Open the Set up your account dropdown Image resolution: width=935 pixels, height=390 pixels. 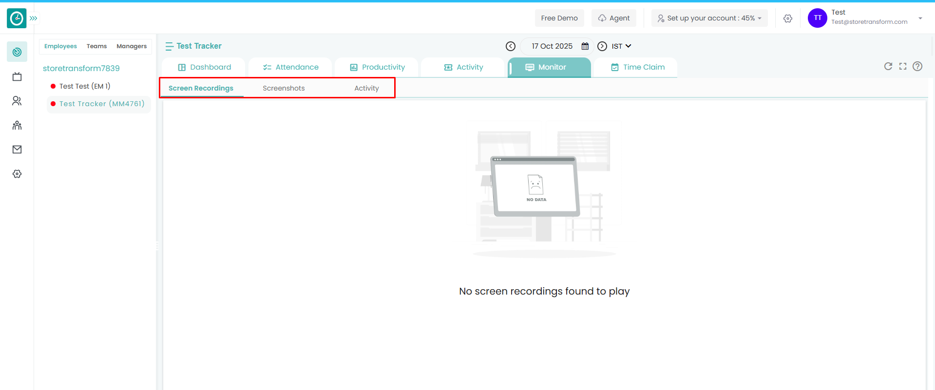pyautogui.click(x=709, y=18)
